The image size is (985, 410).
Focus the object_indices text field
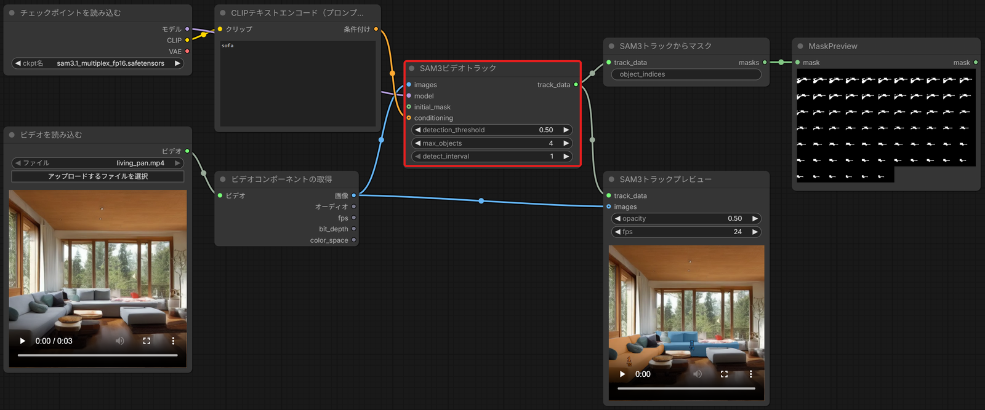coord(686,74)
